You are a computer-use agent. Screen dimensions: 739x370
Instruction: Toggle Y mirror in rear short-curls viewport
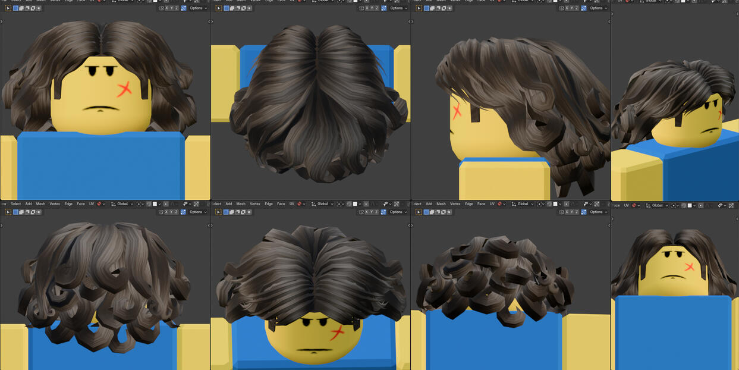[x=572, y=212]
